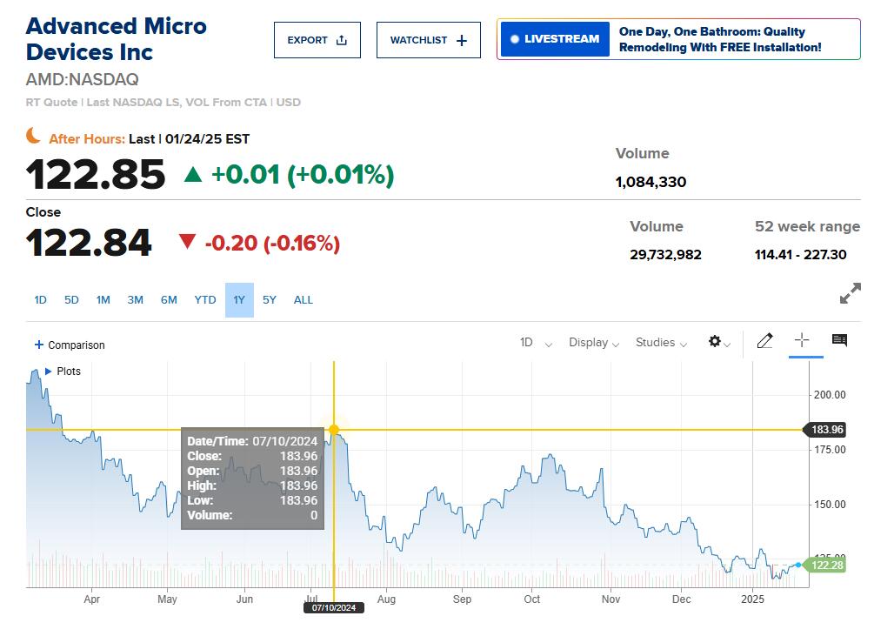
Task: Select the 1M time range
Action: click(x=103, y=300)
